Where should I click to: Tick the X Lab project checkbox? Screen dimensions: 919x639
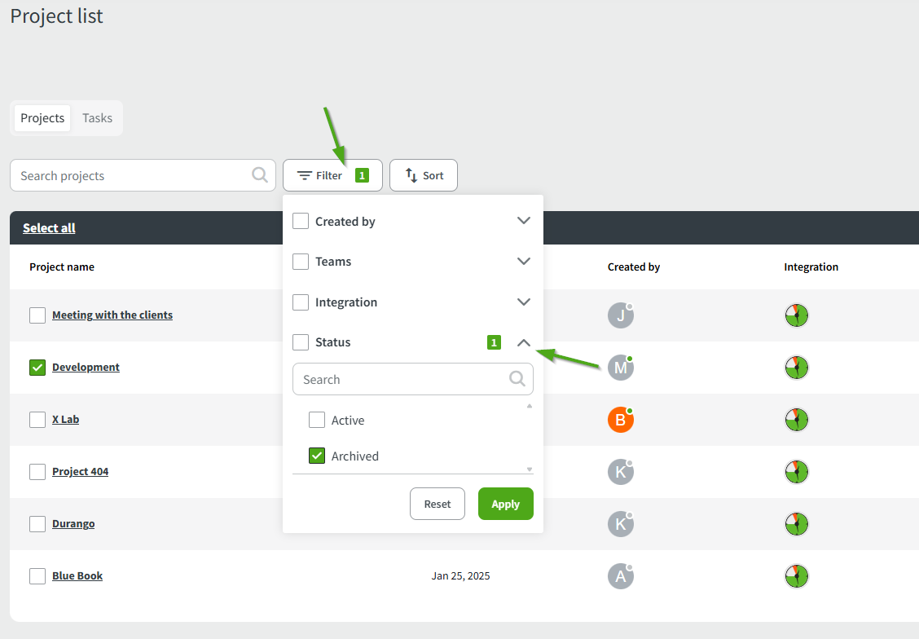coord(37,420)
